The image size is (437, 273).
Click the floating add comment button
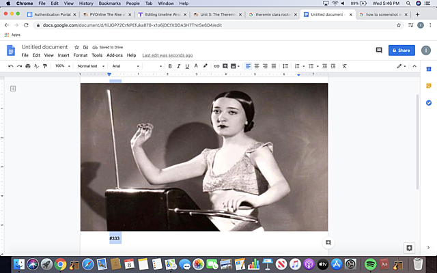pos(328,243)
